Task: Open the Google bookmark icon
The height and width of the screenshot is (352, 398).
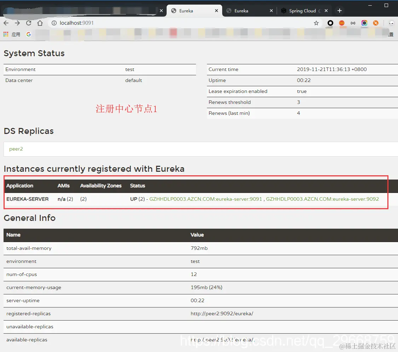Action: pos(28,34)
